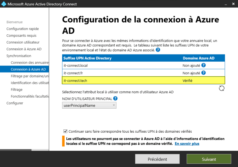Click help icon for it-connect.fr Non ajouté

[203, 73]
